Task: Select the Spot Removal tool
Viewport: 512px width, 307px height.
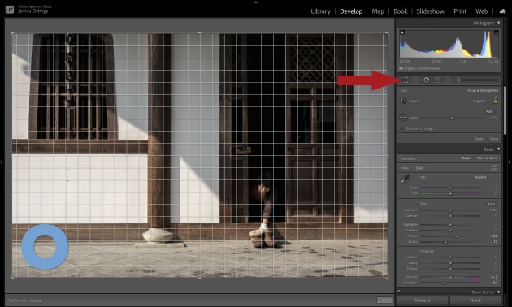Action: tap(415, 80)
